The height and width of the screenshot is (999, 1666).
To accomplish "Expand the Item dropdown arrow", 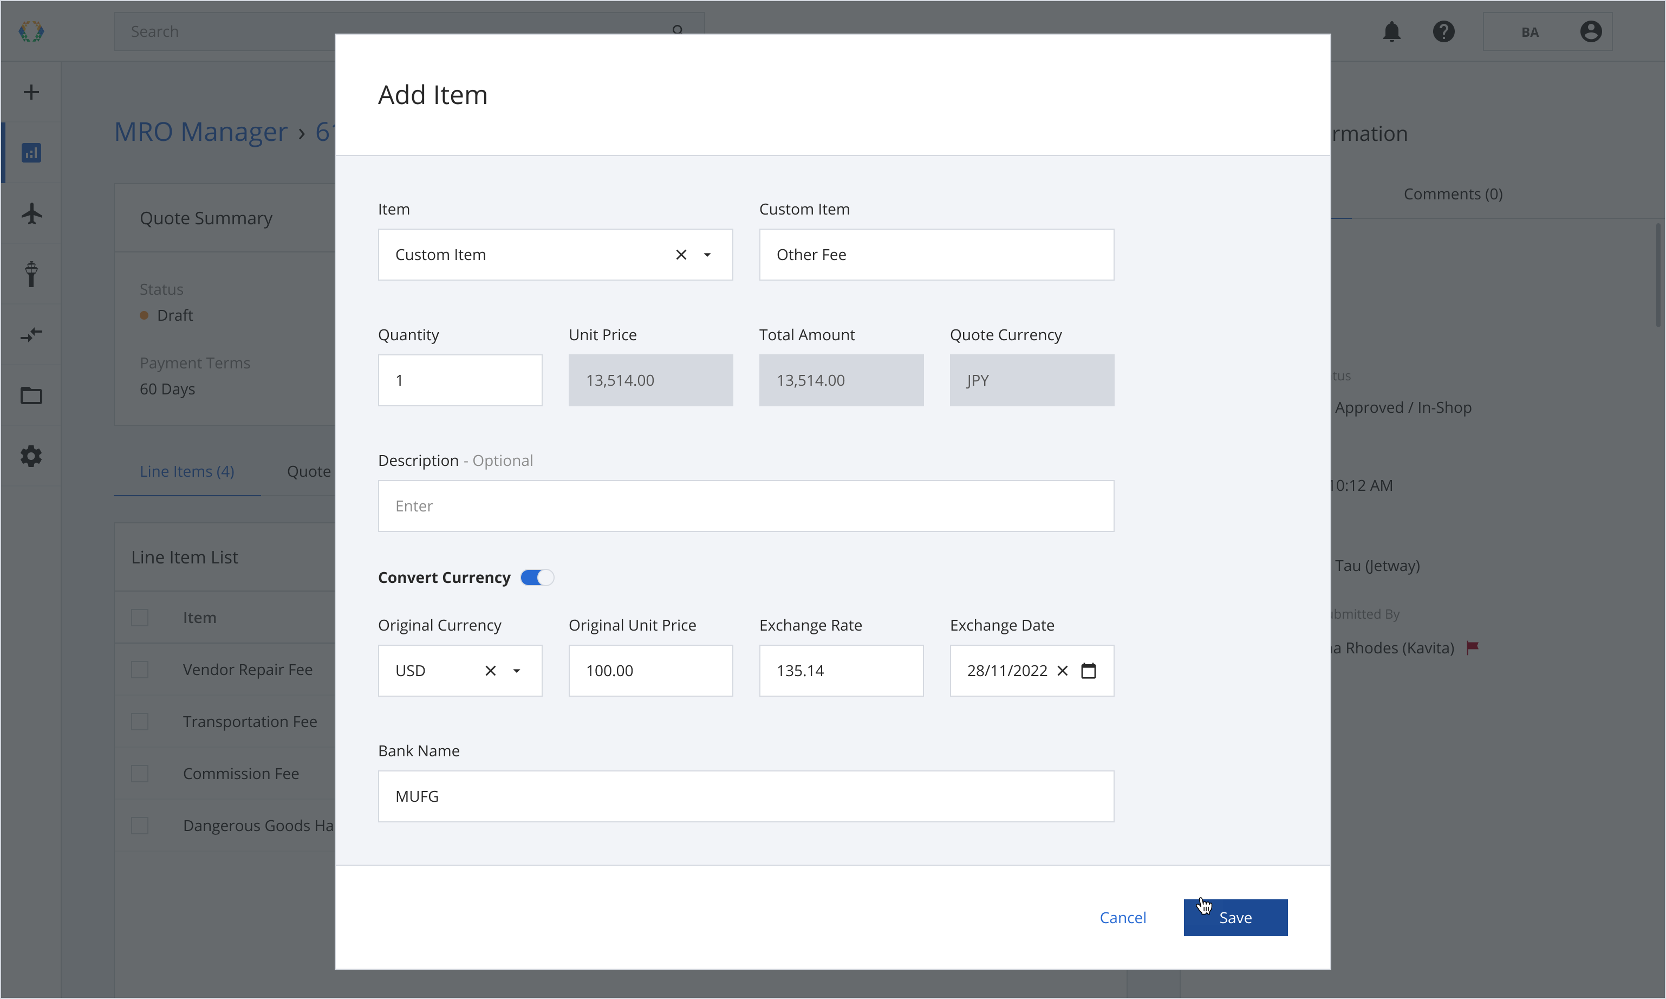I will [x=707, y=255].
